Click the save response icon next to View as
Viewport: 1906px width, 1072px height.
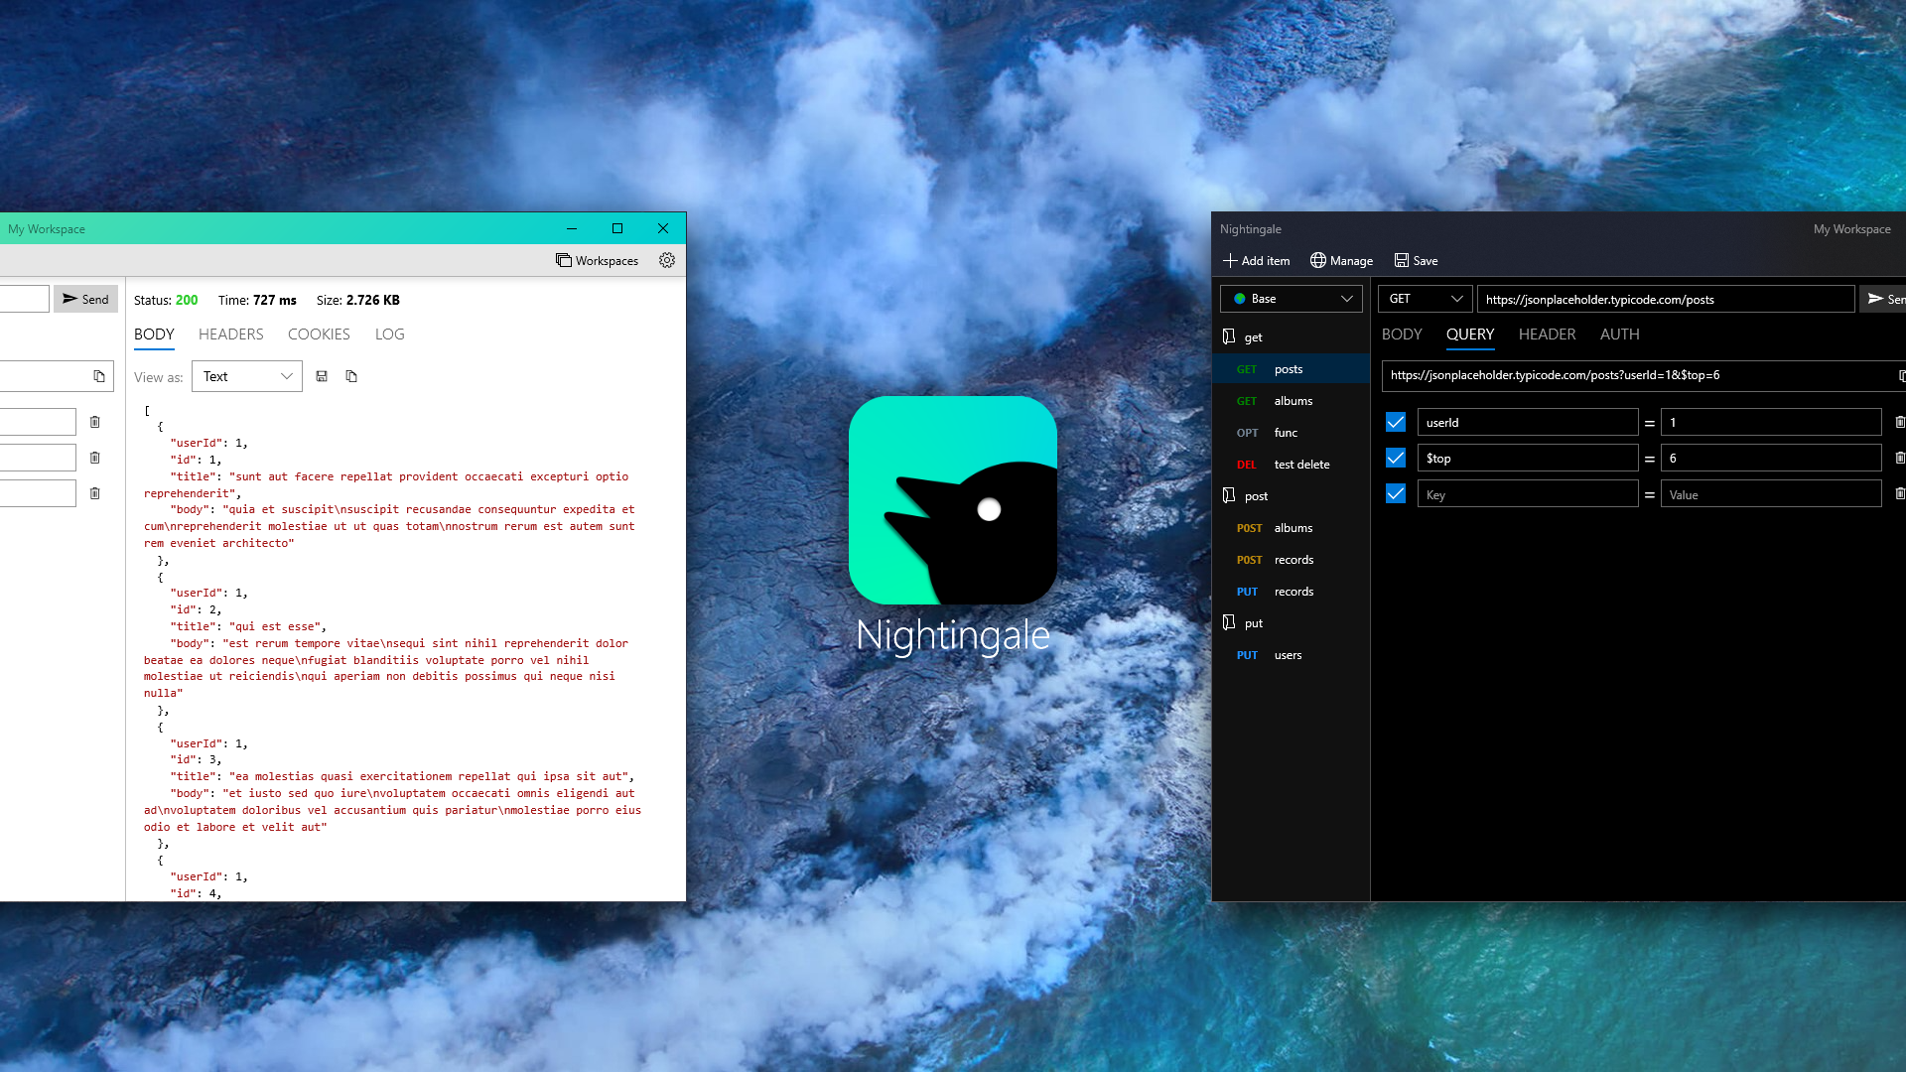tap(322, 376)
